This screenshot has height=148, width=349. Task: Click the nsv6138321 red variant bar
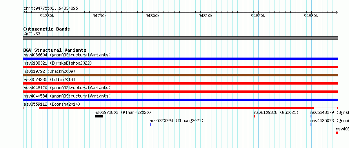[180, 67]
